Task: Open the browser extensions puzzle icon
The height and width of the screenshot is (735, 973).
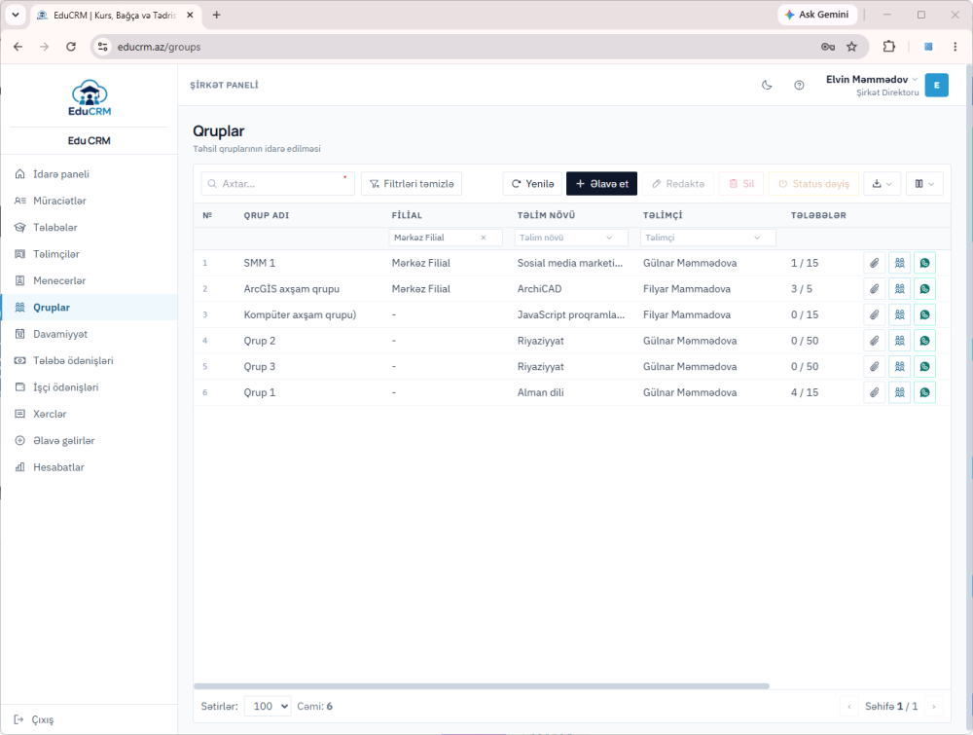Action: (x=889, y=47)
